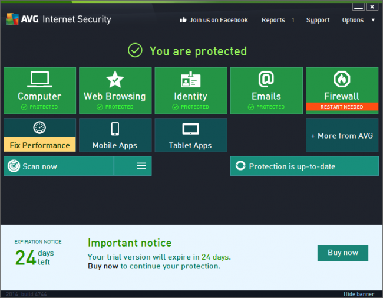Click the Facebook thumbs-up icon
The height and width of the screenshot is (298, 383).
(183, 20)
